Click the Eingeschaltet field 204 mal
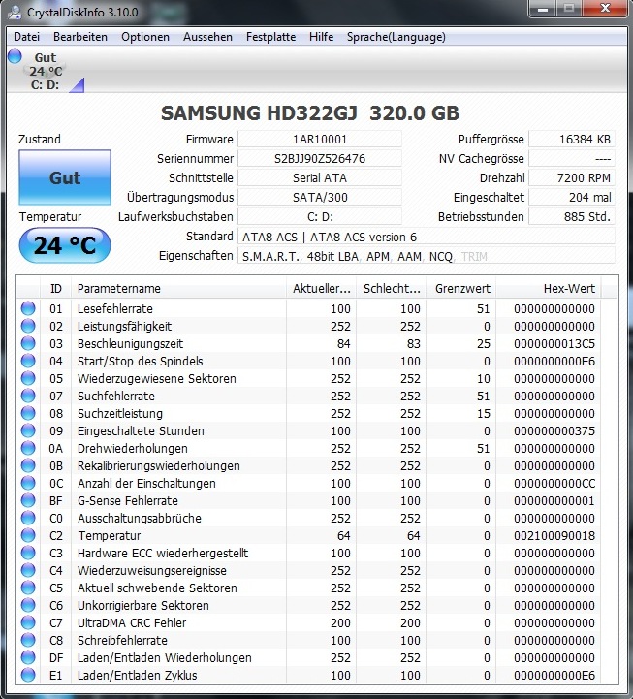Image resolution: width=633 pixels, height=699 pixels. click(572, 197)
